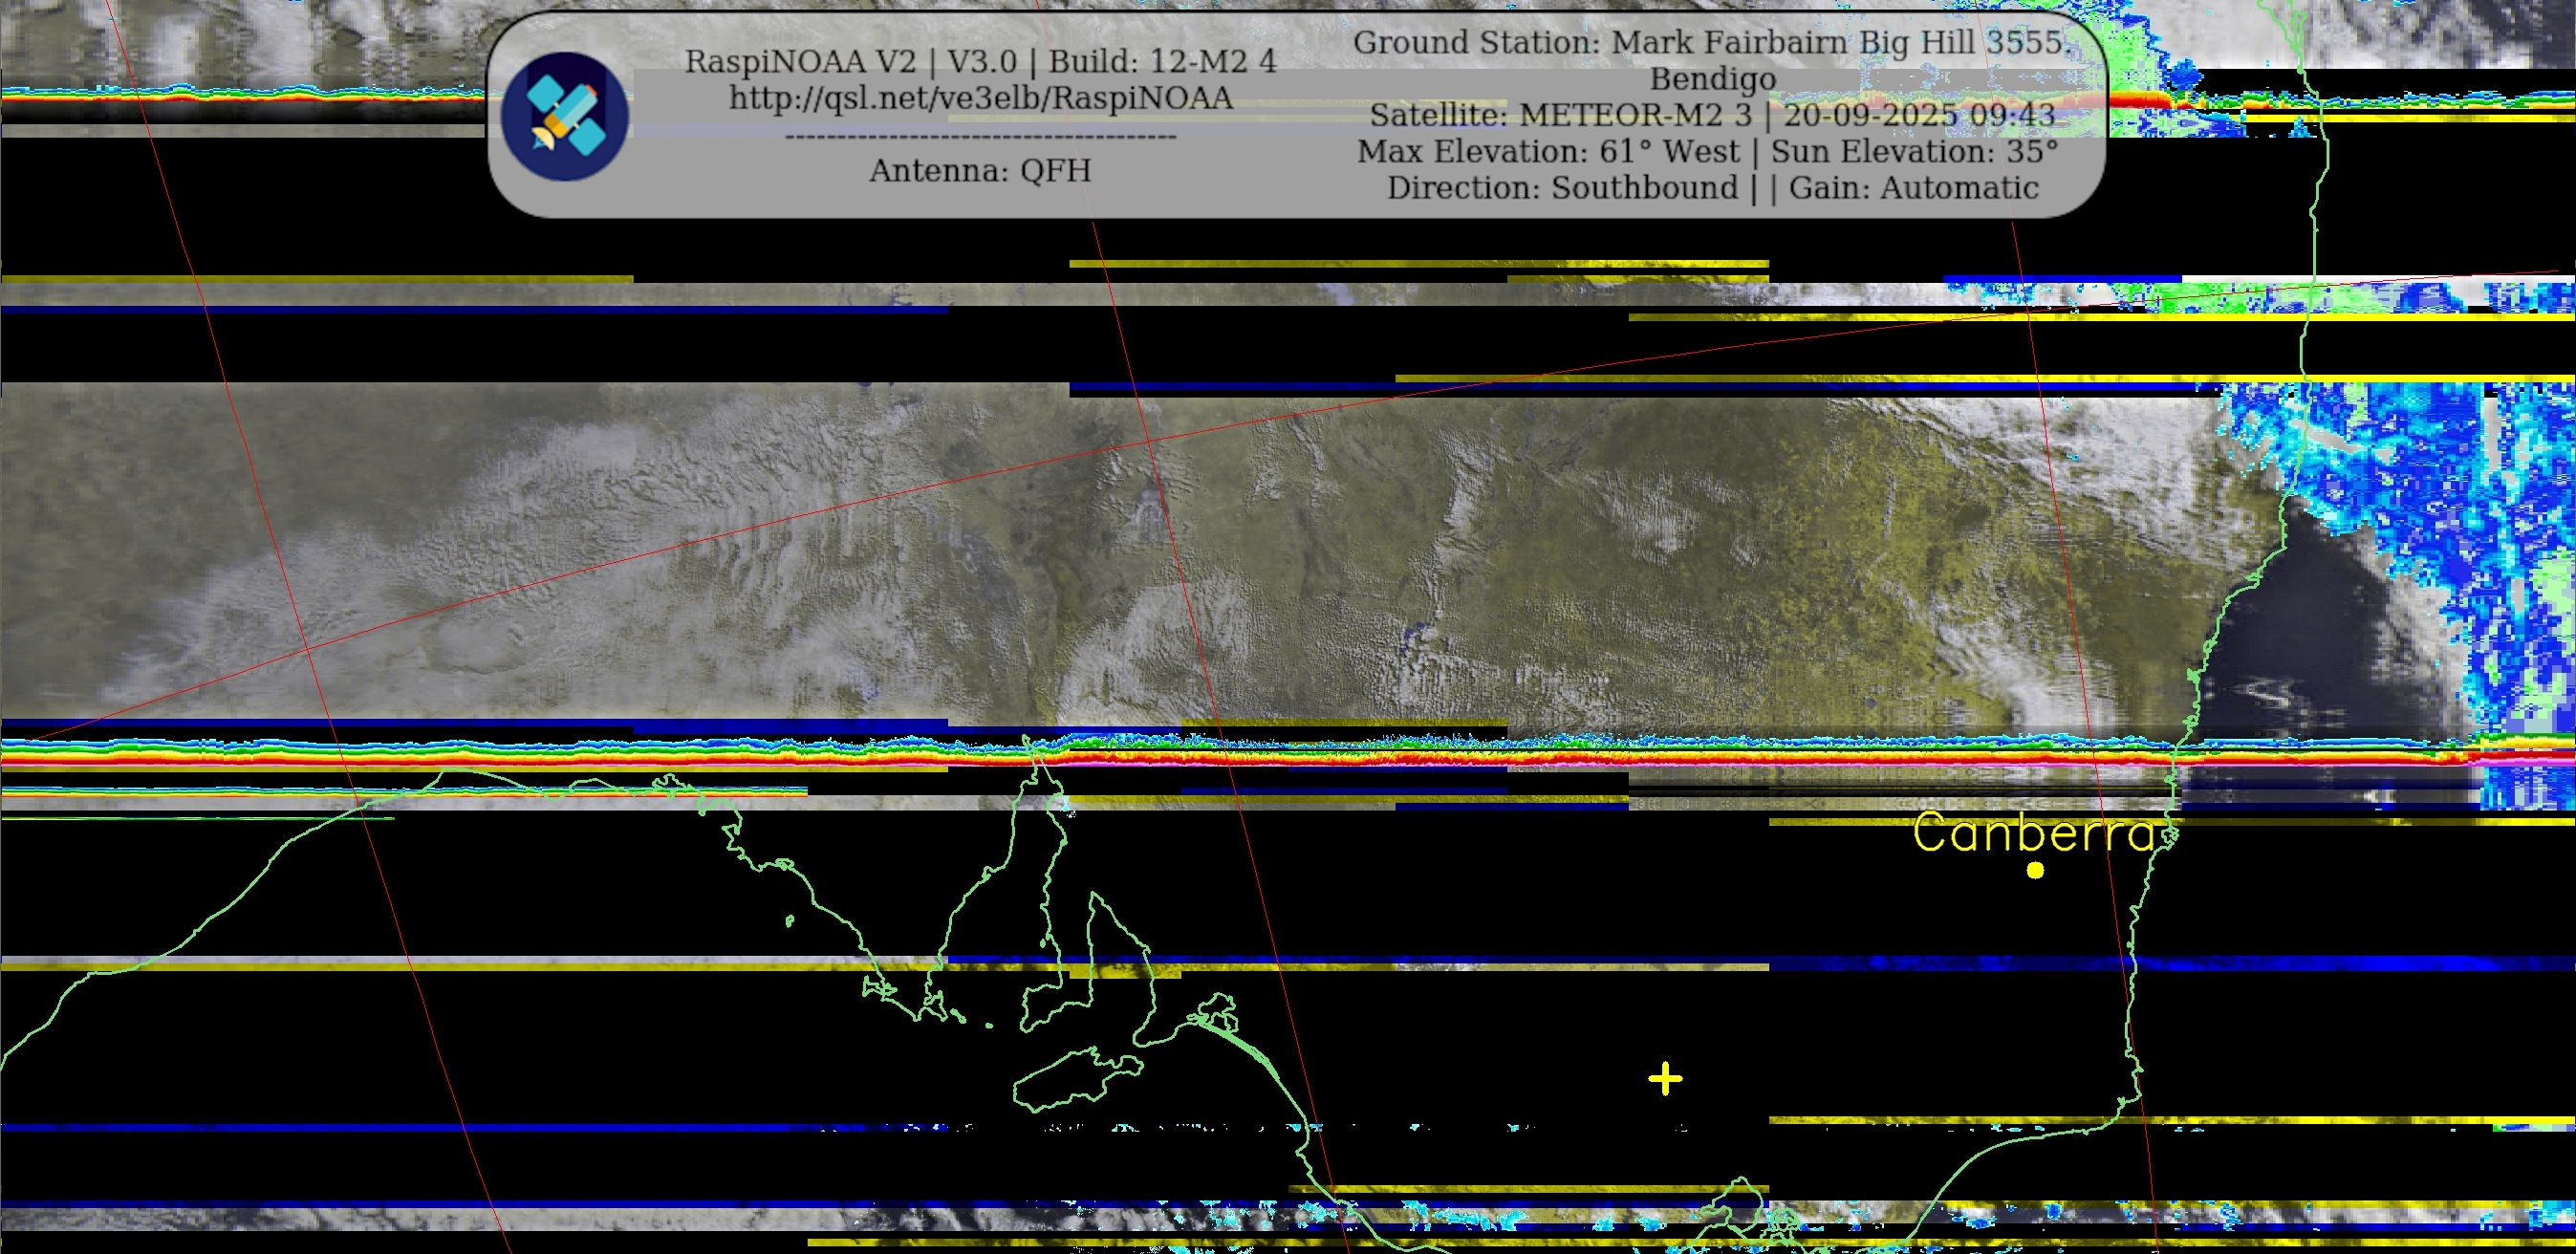Click the yellow dot marking Canberra
2576x1254 pixels.
tap(2035, 871)
